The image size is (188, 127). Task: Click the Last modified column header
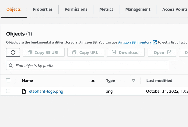[159, 81]
